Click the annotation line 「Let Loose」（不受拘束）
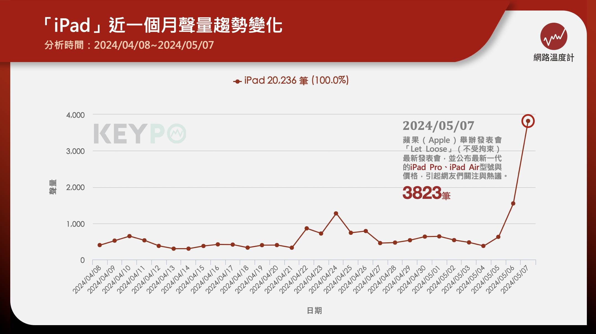 (x=452, y=149)
